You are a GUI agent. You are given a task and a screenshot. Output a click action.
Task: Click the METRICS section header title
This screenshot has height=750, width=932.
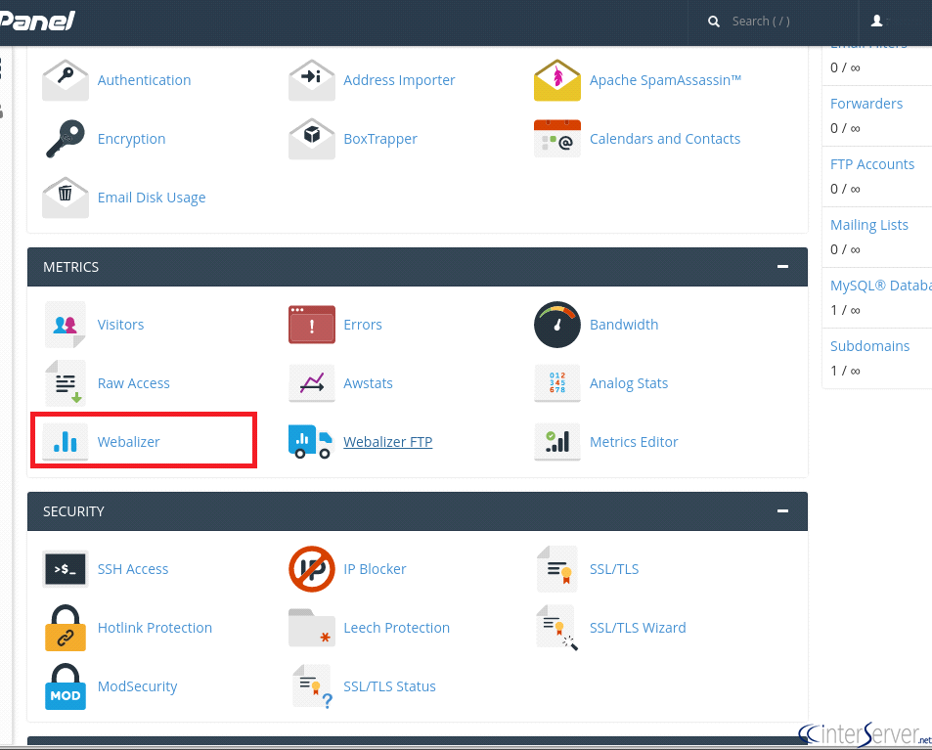coord(70,267)
